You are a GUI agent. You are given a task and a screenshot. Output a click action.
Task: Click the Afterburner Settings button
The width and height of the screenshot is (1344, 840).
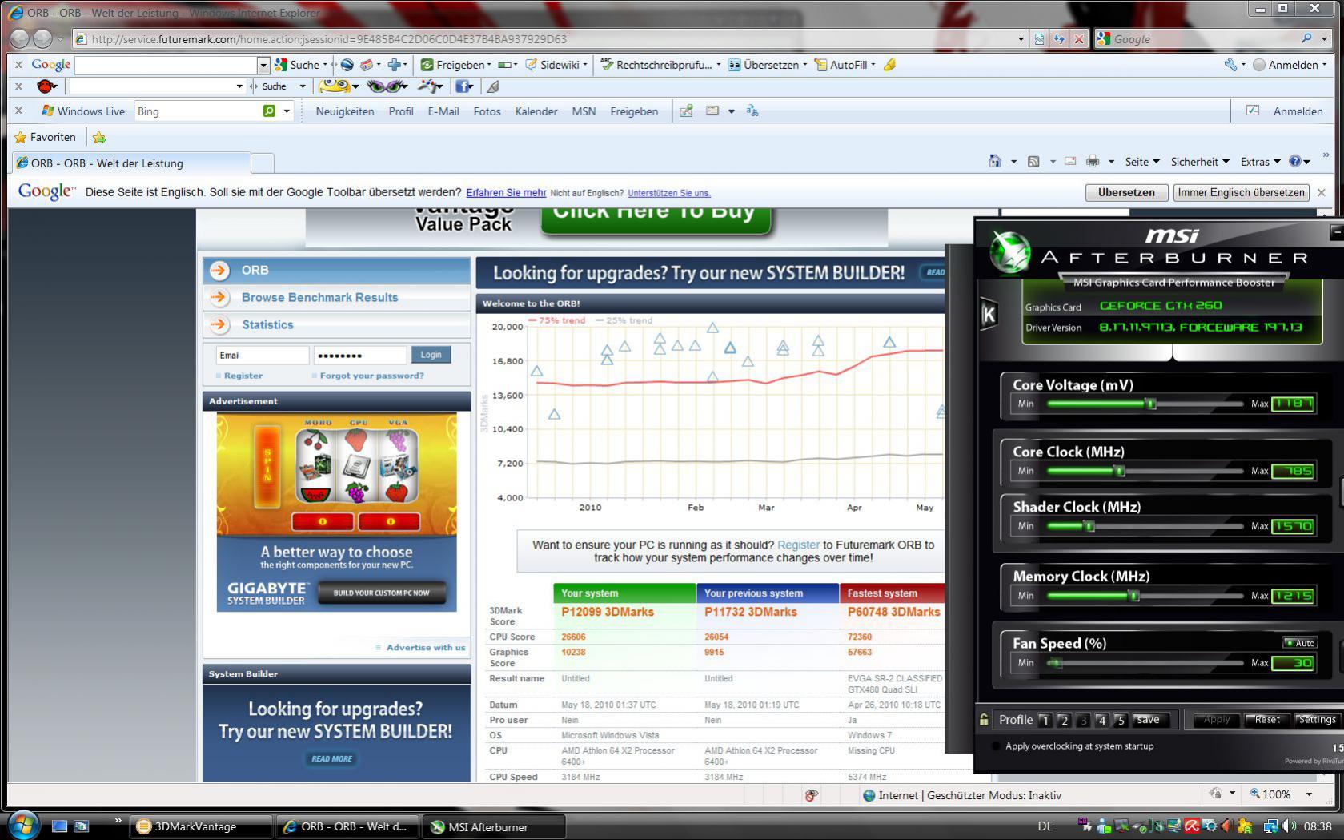click(1317, 720)
